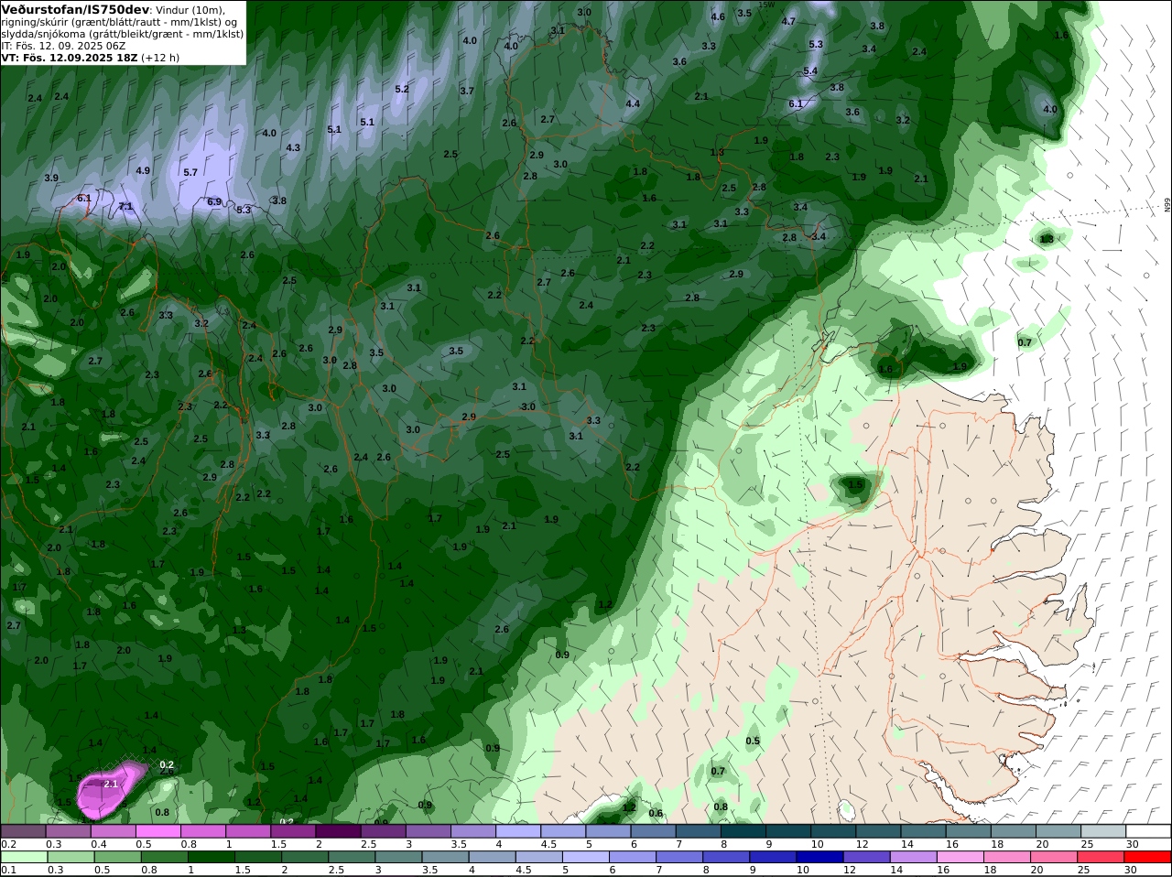1172x877 pixels.
Task: Click the darkest green 1–1.5 rain legend swatch
Action: pyautogui.click(x=212, y=857)
